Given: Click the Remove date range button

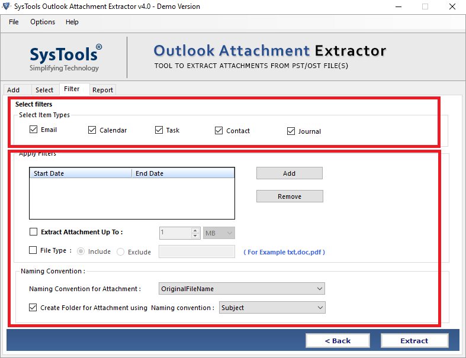Looking at the screenshot, I should tap(290, 196).
